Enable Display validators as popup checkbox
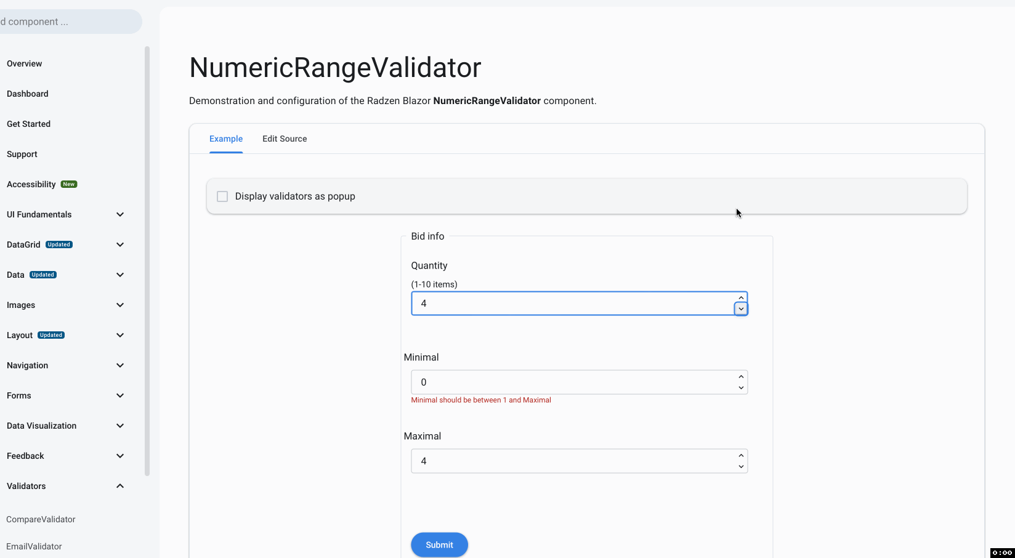Screen dimensions: 1015x558 [222, 196]
